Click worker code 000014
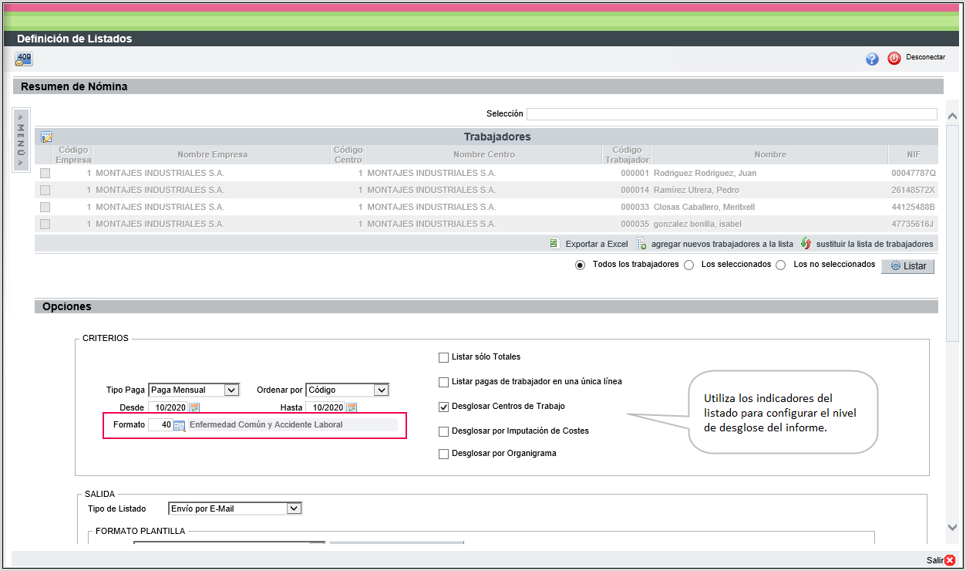This screenshot has height=571, width=966. tap(634, 191)
